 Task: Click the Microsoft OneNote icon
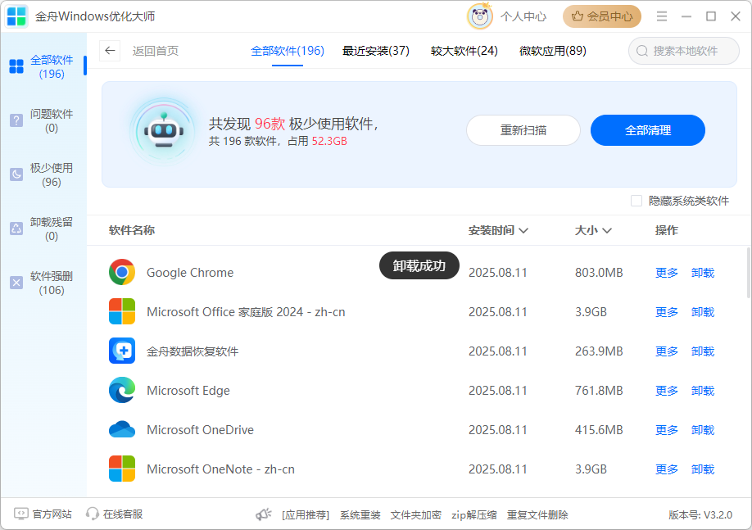point(122,469)
